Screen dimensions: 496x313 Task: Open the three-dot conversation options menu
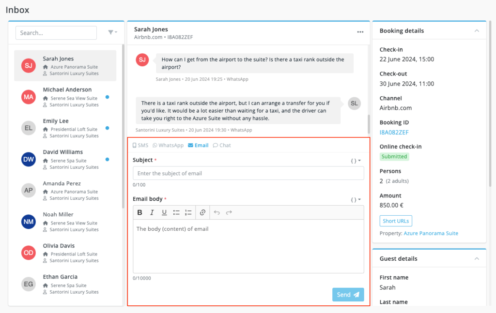coord(360,32)
